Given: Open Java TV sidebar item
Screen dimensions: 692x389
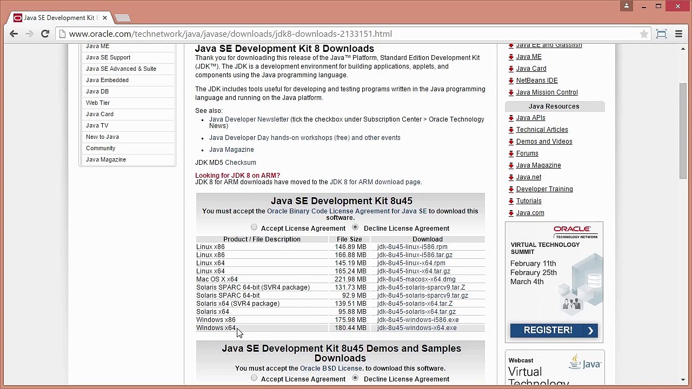Looking at the screenshot, I should (97, 125).
